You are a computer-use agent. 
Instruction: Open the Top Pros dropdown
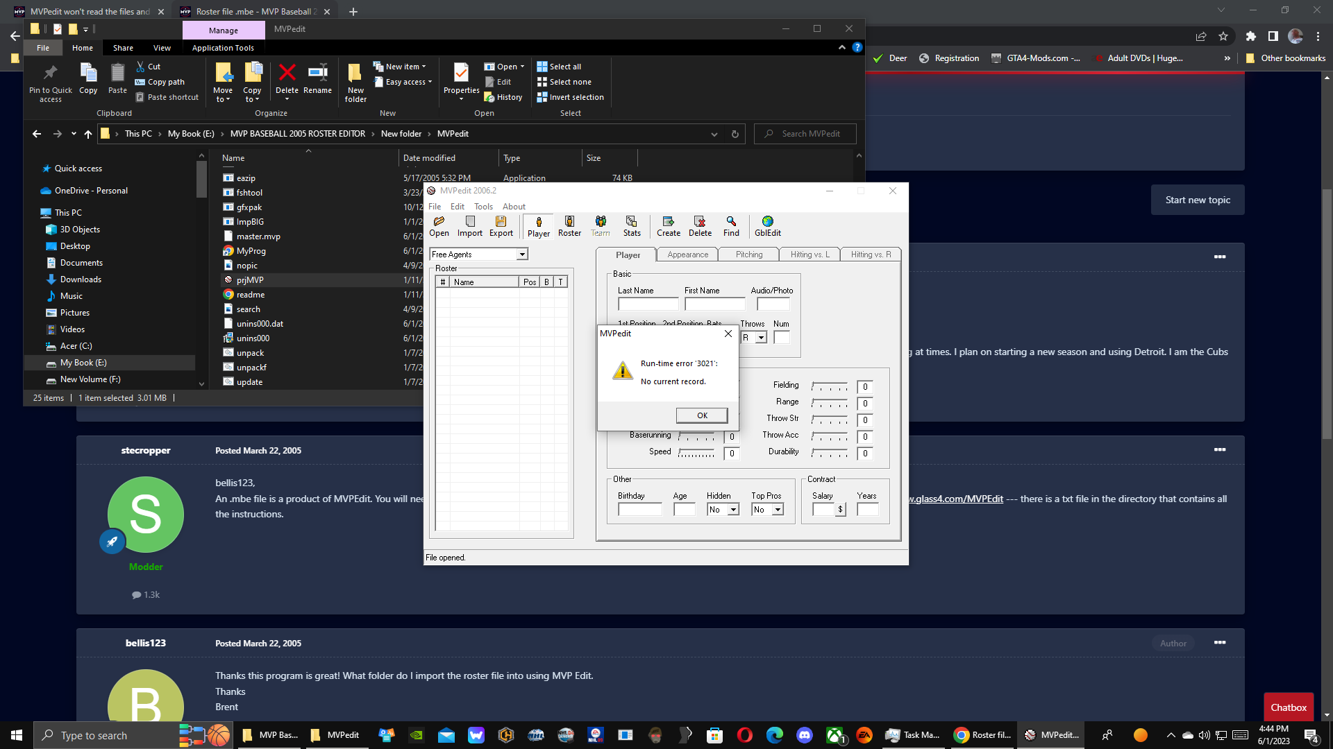(778, 510)
